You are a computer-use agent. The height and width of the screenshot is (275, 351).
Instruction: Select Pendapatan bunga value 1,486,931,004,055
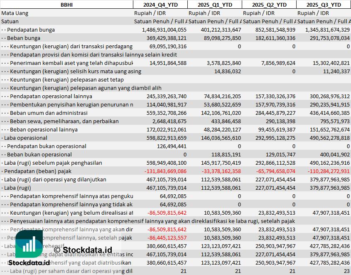164,30
